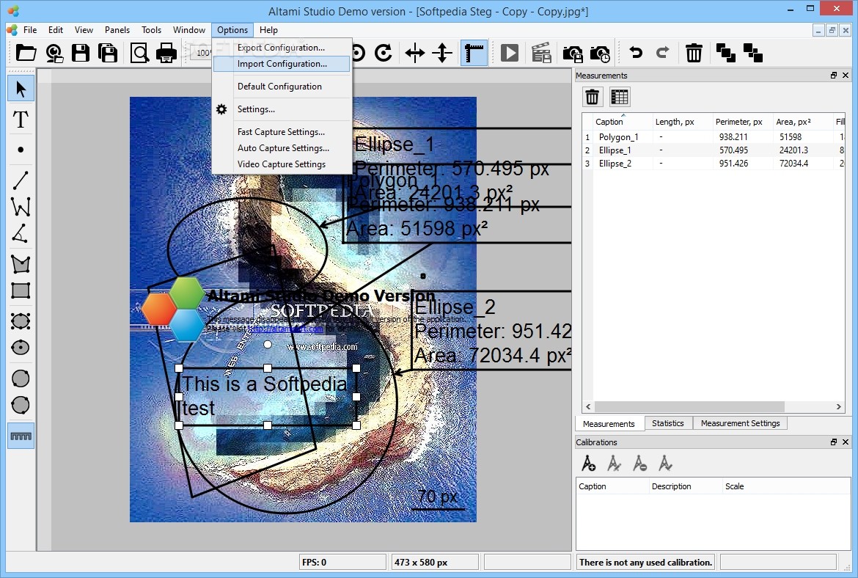The width and height of the screenshot is (858, 578).
Task: Click the bring to front layers icon
Action: pyautogui.click(x=725, y=53)
